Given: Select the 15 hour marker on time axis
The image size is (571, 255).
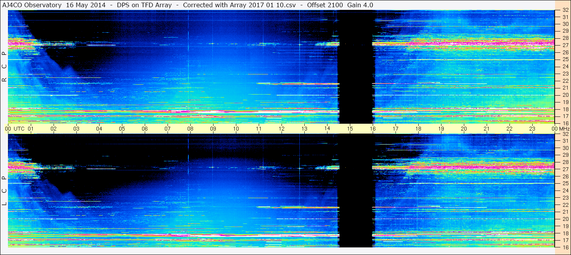Looking at the screenshot, I should pos(350,129).
